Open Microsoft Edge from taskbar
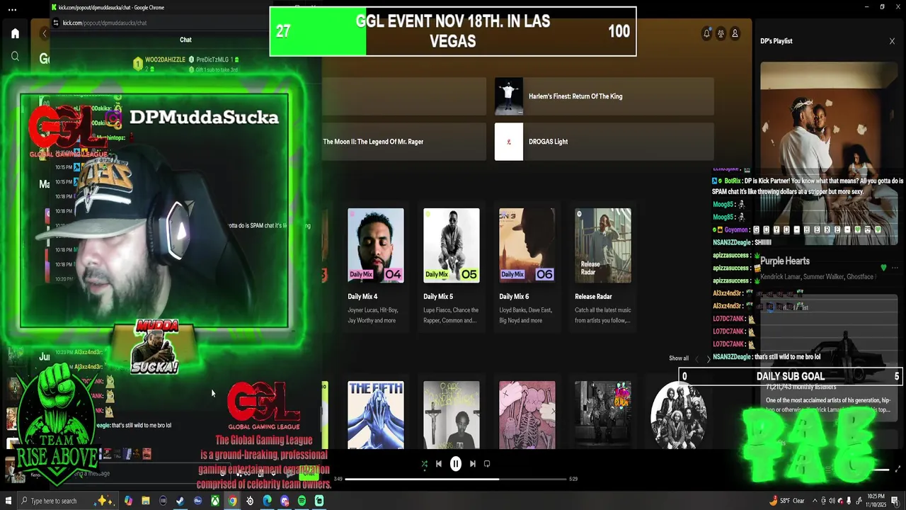Image resolution: width=906 pixels, height=510 pixels. [x=267, y=501]
